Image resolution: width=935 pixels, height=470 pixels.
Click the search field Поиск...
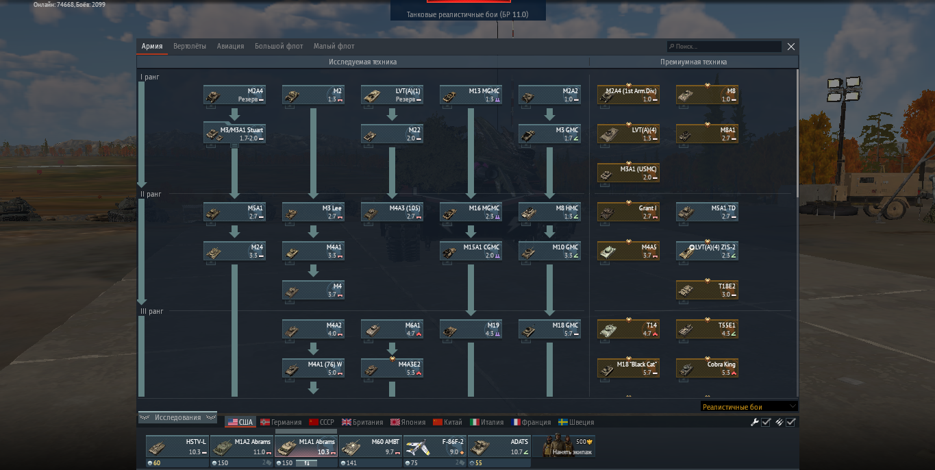[724, 47]
